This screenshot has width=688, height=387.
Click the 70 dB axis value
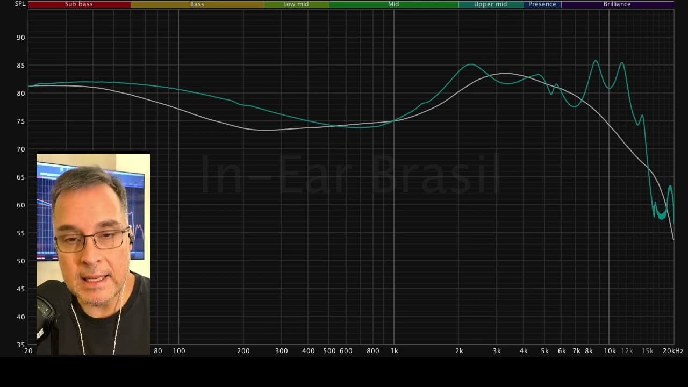20,149
